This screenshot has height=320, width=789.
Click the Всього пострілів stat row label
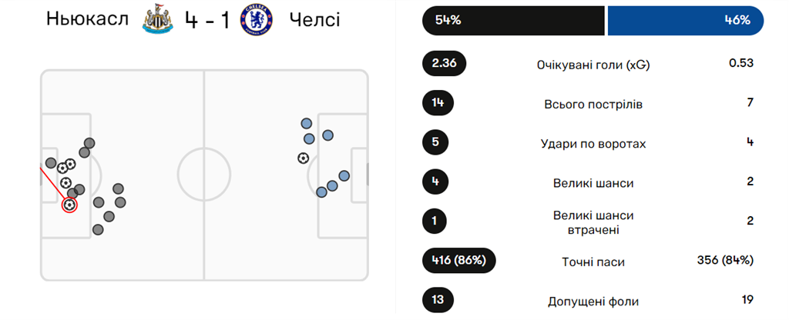pyautogui.click(x=593, y=104)
